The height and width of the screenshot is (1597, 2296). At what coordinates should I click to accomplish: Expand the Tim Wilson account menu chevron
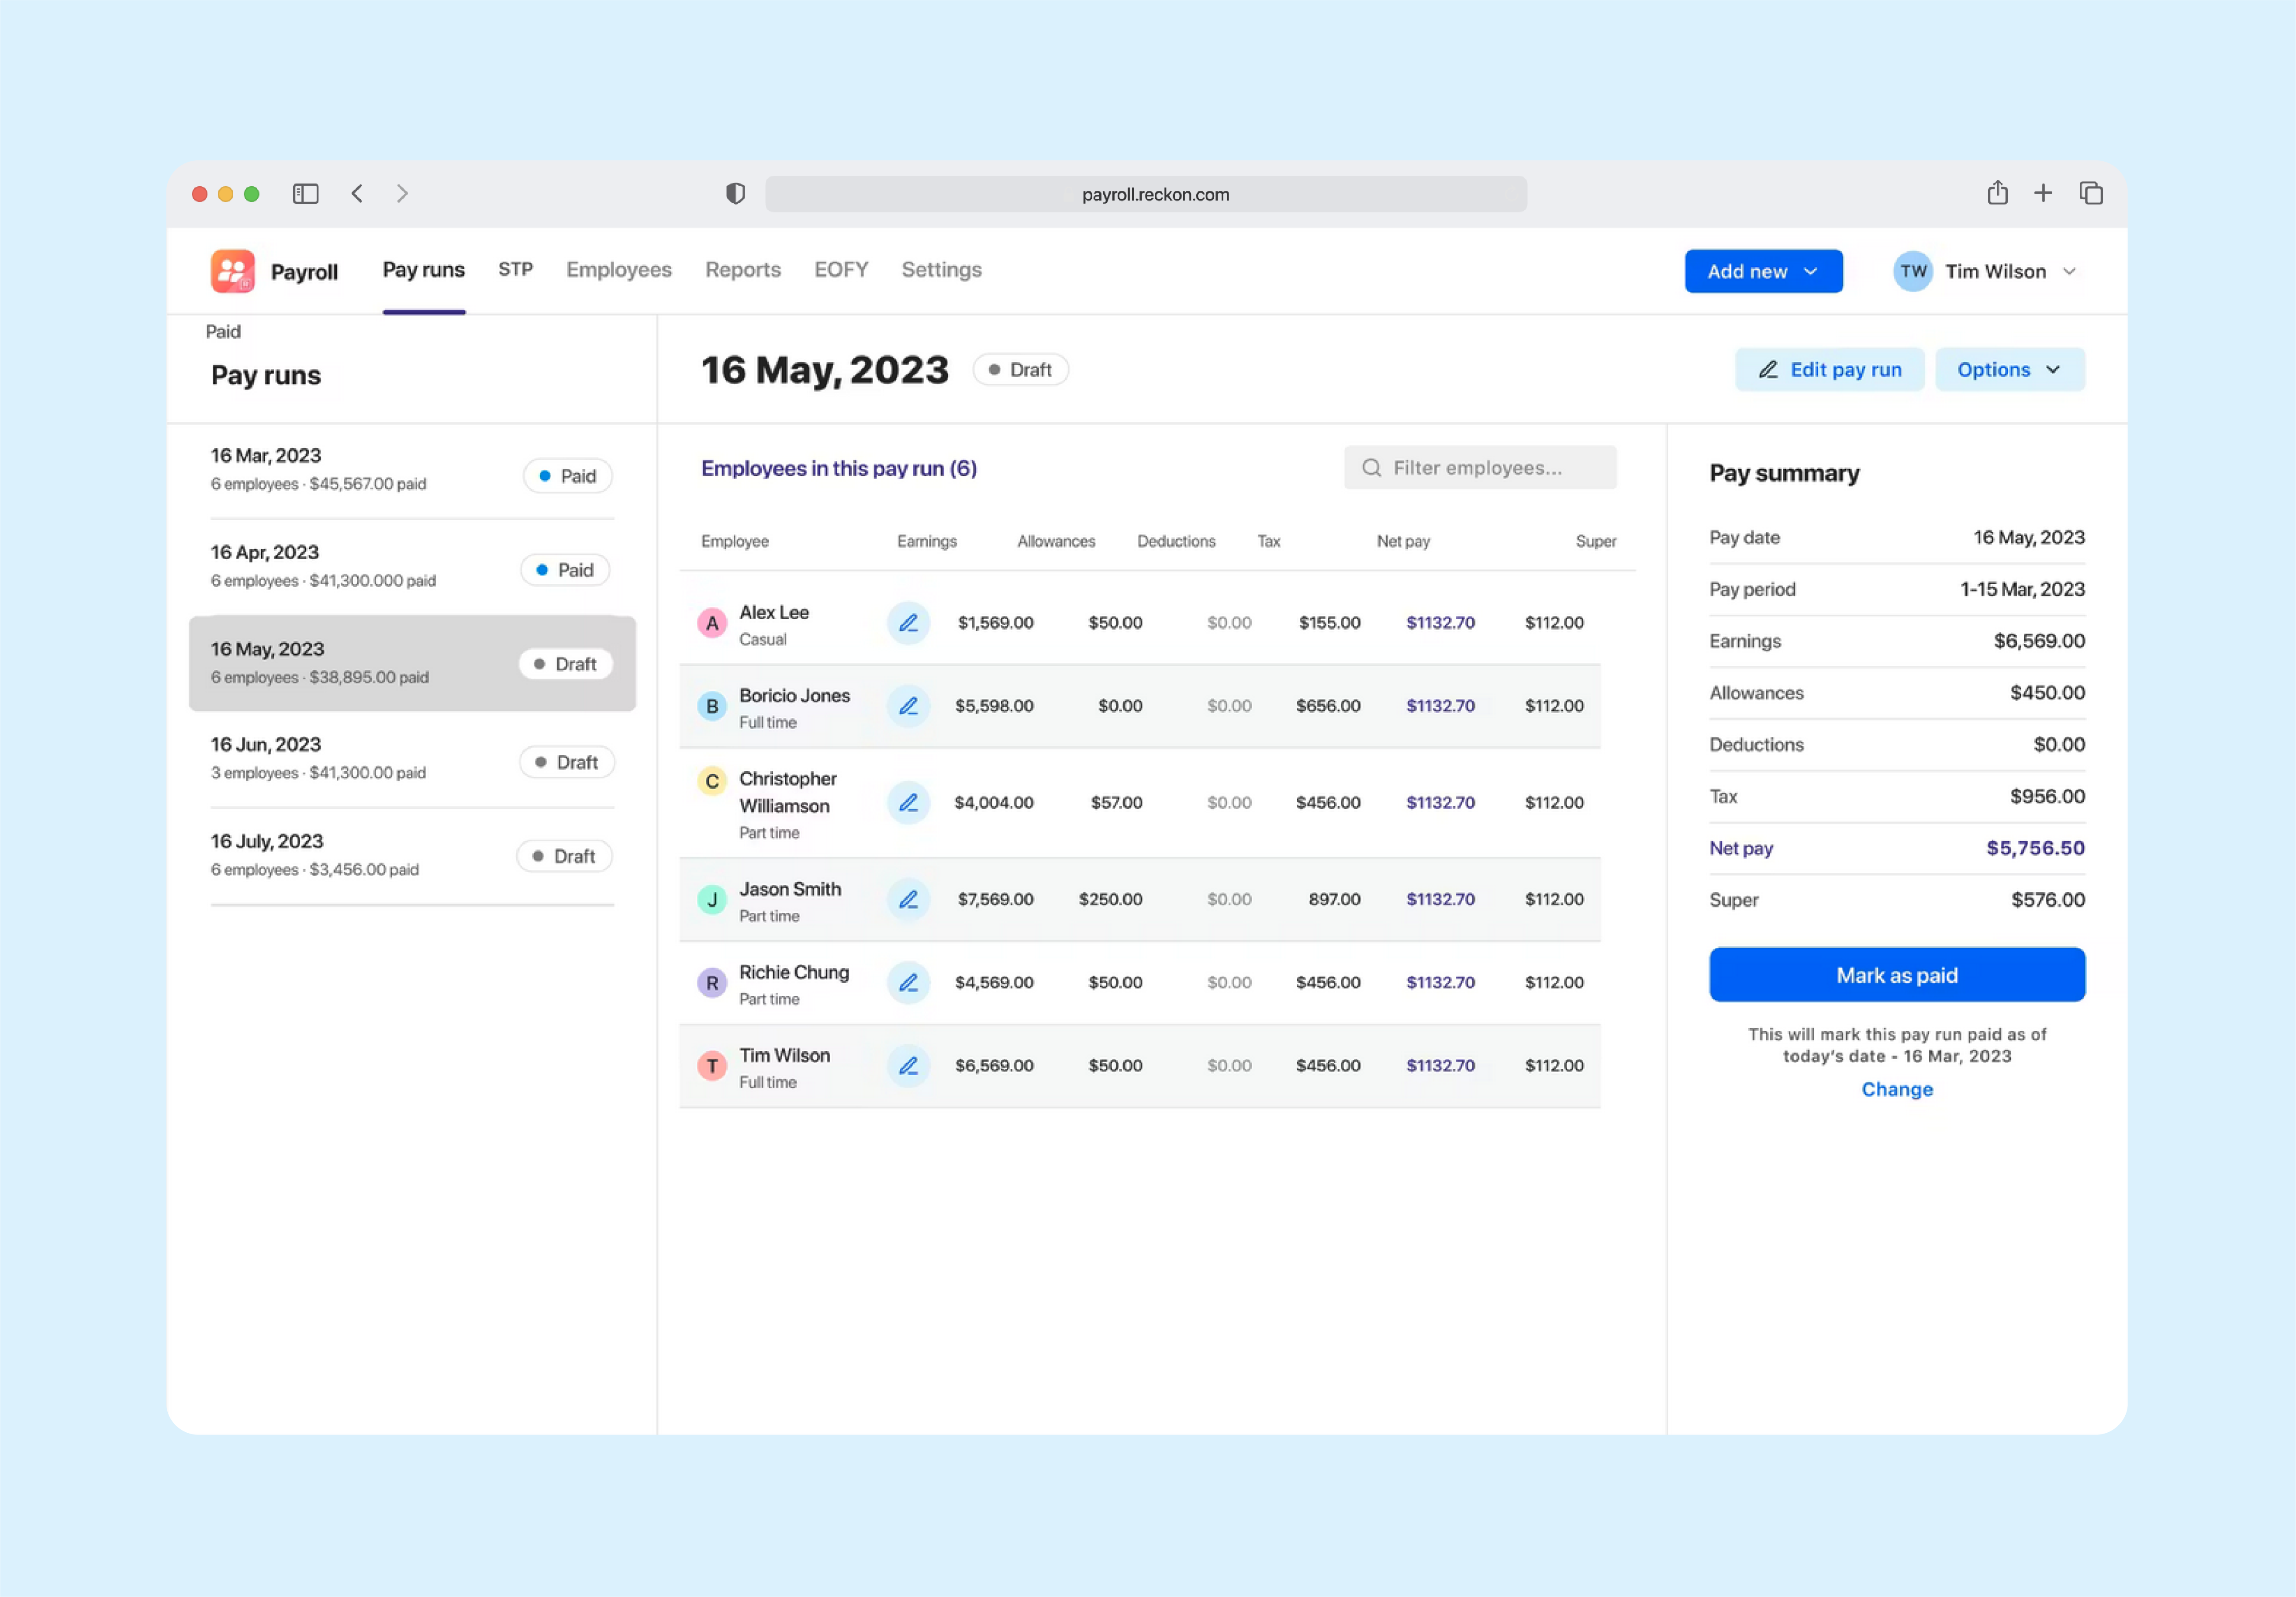(2069, 271)
